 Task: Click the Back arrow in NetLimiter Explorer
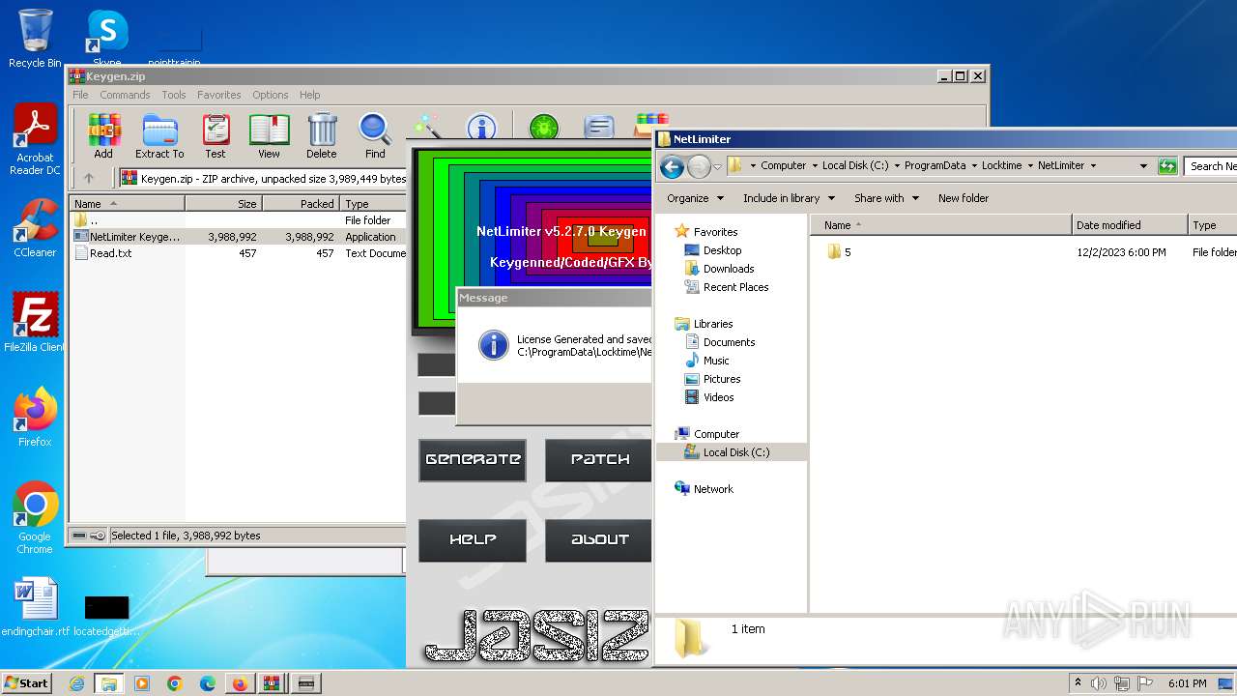(x=672, y=166)
